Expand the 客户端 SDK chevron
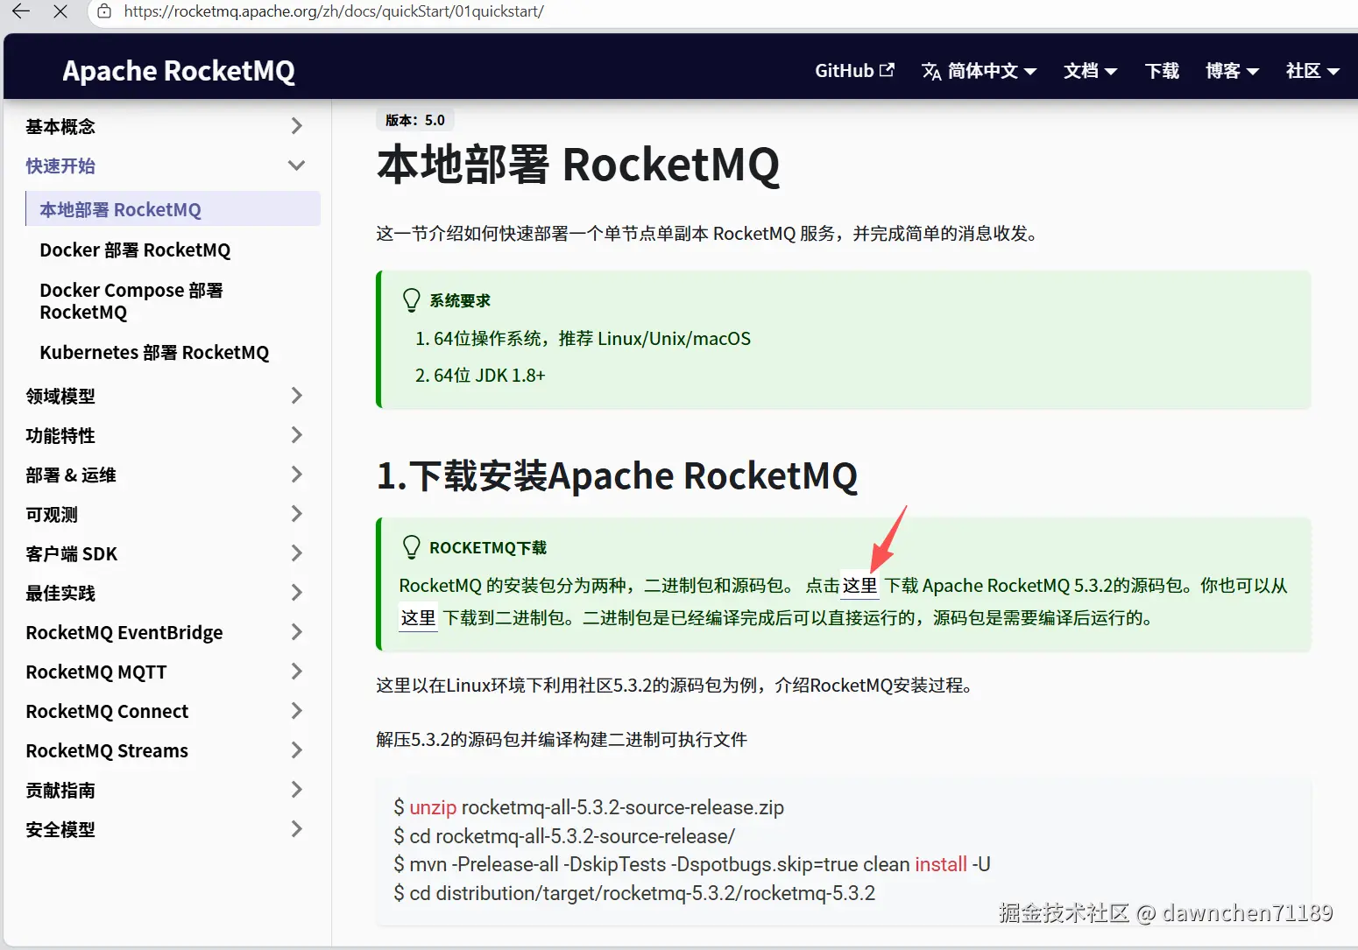Image resolution: width=1358 pixels, height=950 pixels. [297, 553]
